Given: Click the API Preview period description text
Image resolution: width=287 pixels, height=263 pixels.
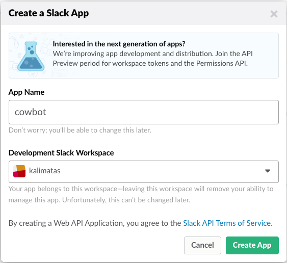Looking at the screenshot, I should click(152, 59).
